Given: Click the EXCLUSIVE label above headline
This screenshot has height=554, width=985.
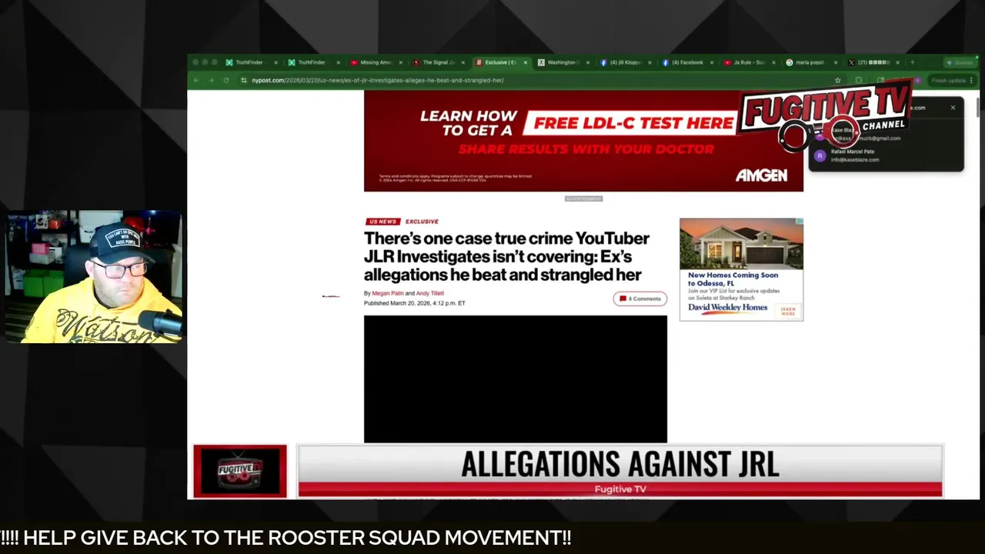Looking at the screenshot, I should click(x=422, y=222).
